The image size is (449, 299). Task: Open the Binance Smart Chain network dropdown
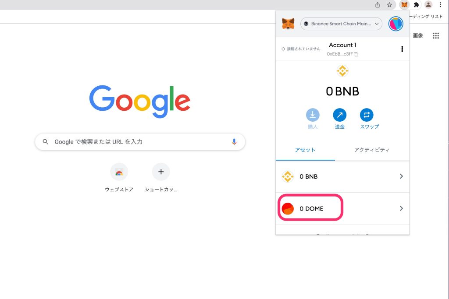[341, 24]
